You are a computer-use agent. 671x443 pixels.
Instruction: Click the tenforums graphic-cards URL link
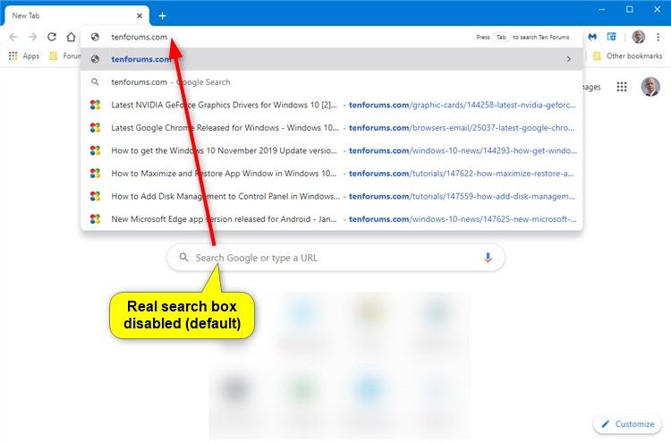coord(463,105)
